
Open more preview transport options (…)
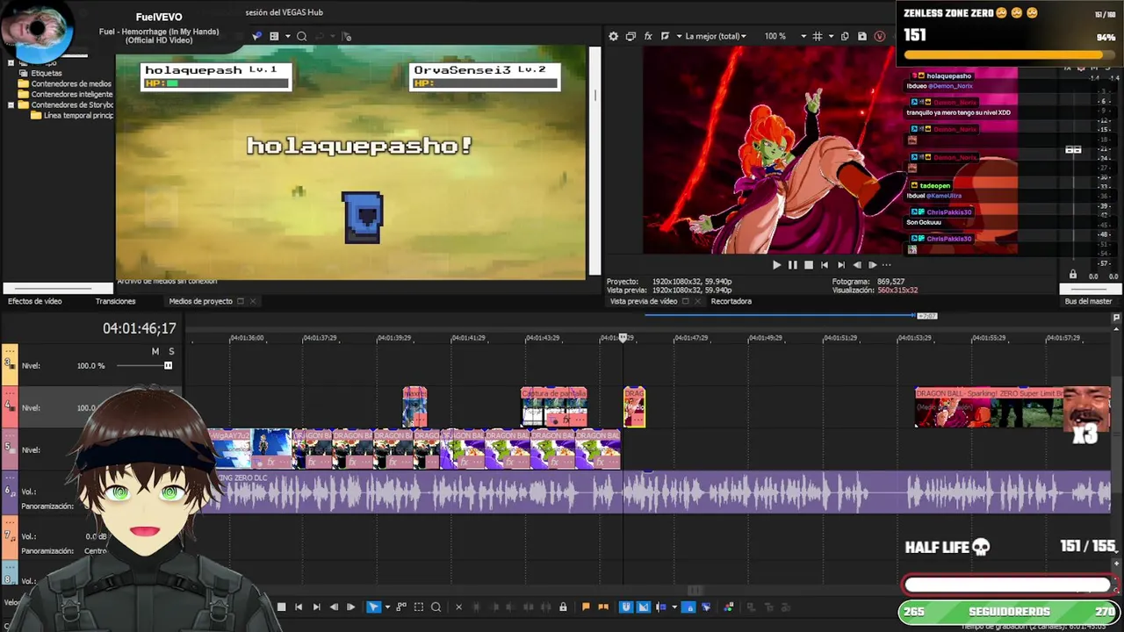point(886,264)
